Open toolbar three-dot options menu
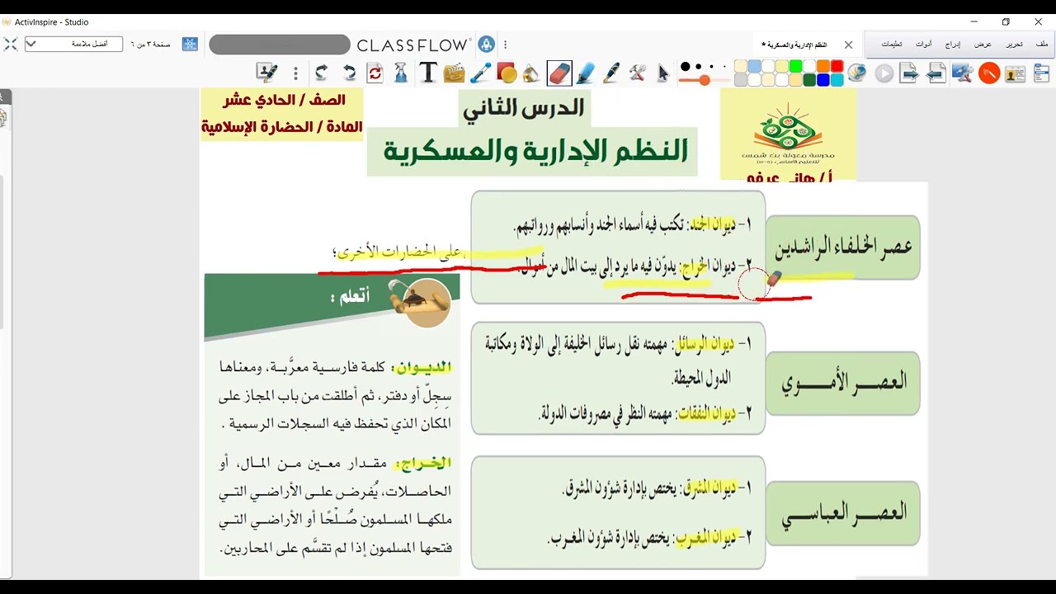 295,73
